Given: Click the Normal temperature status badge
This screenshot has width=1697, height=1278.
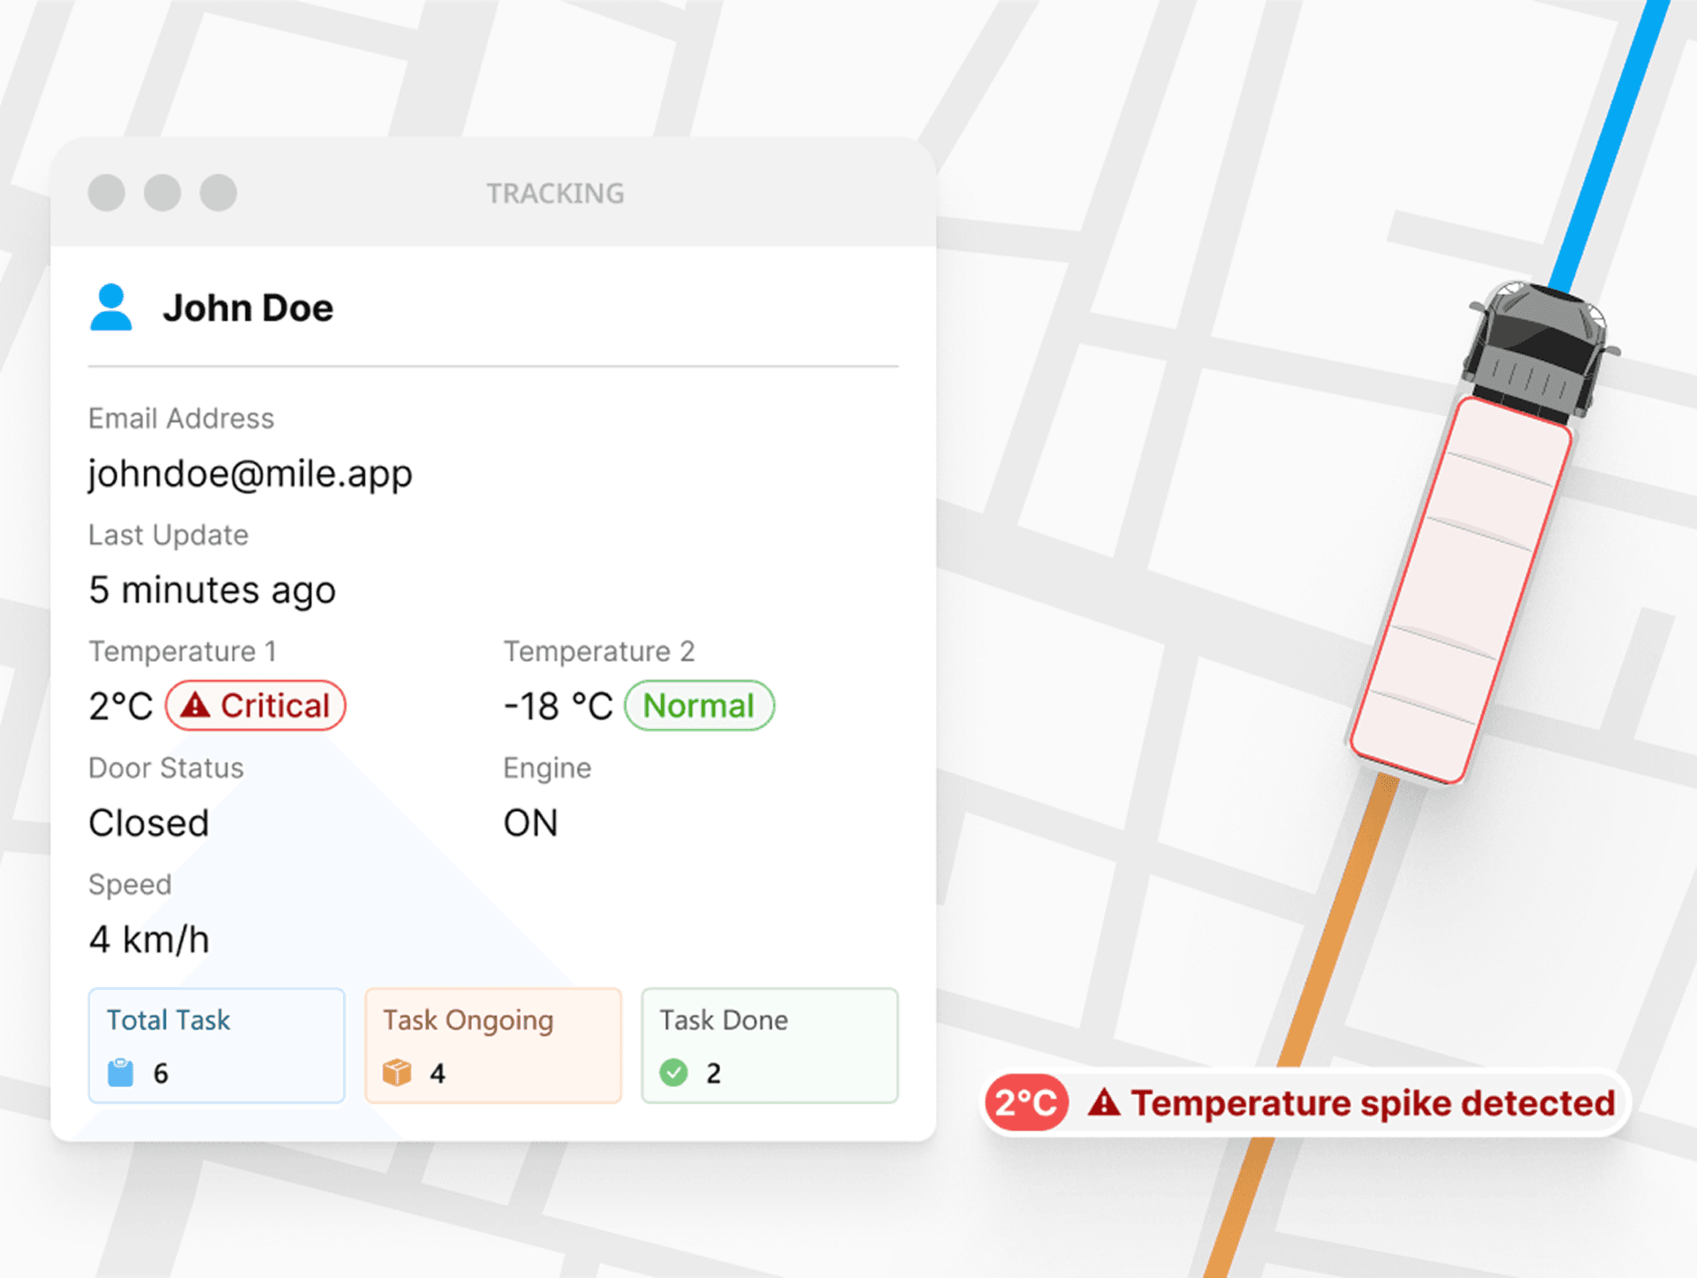Looking at the screenshot, I should pos(699,705).
